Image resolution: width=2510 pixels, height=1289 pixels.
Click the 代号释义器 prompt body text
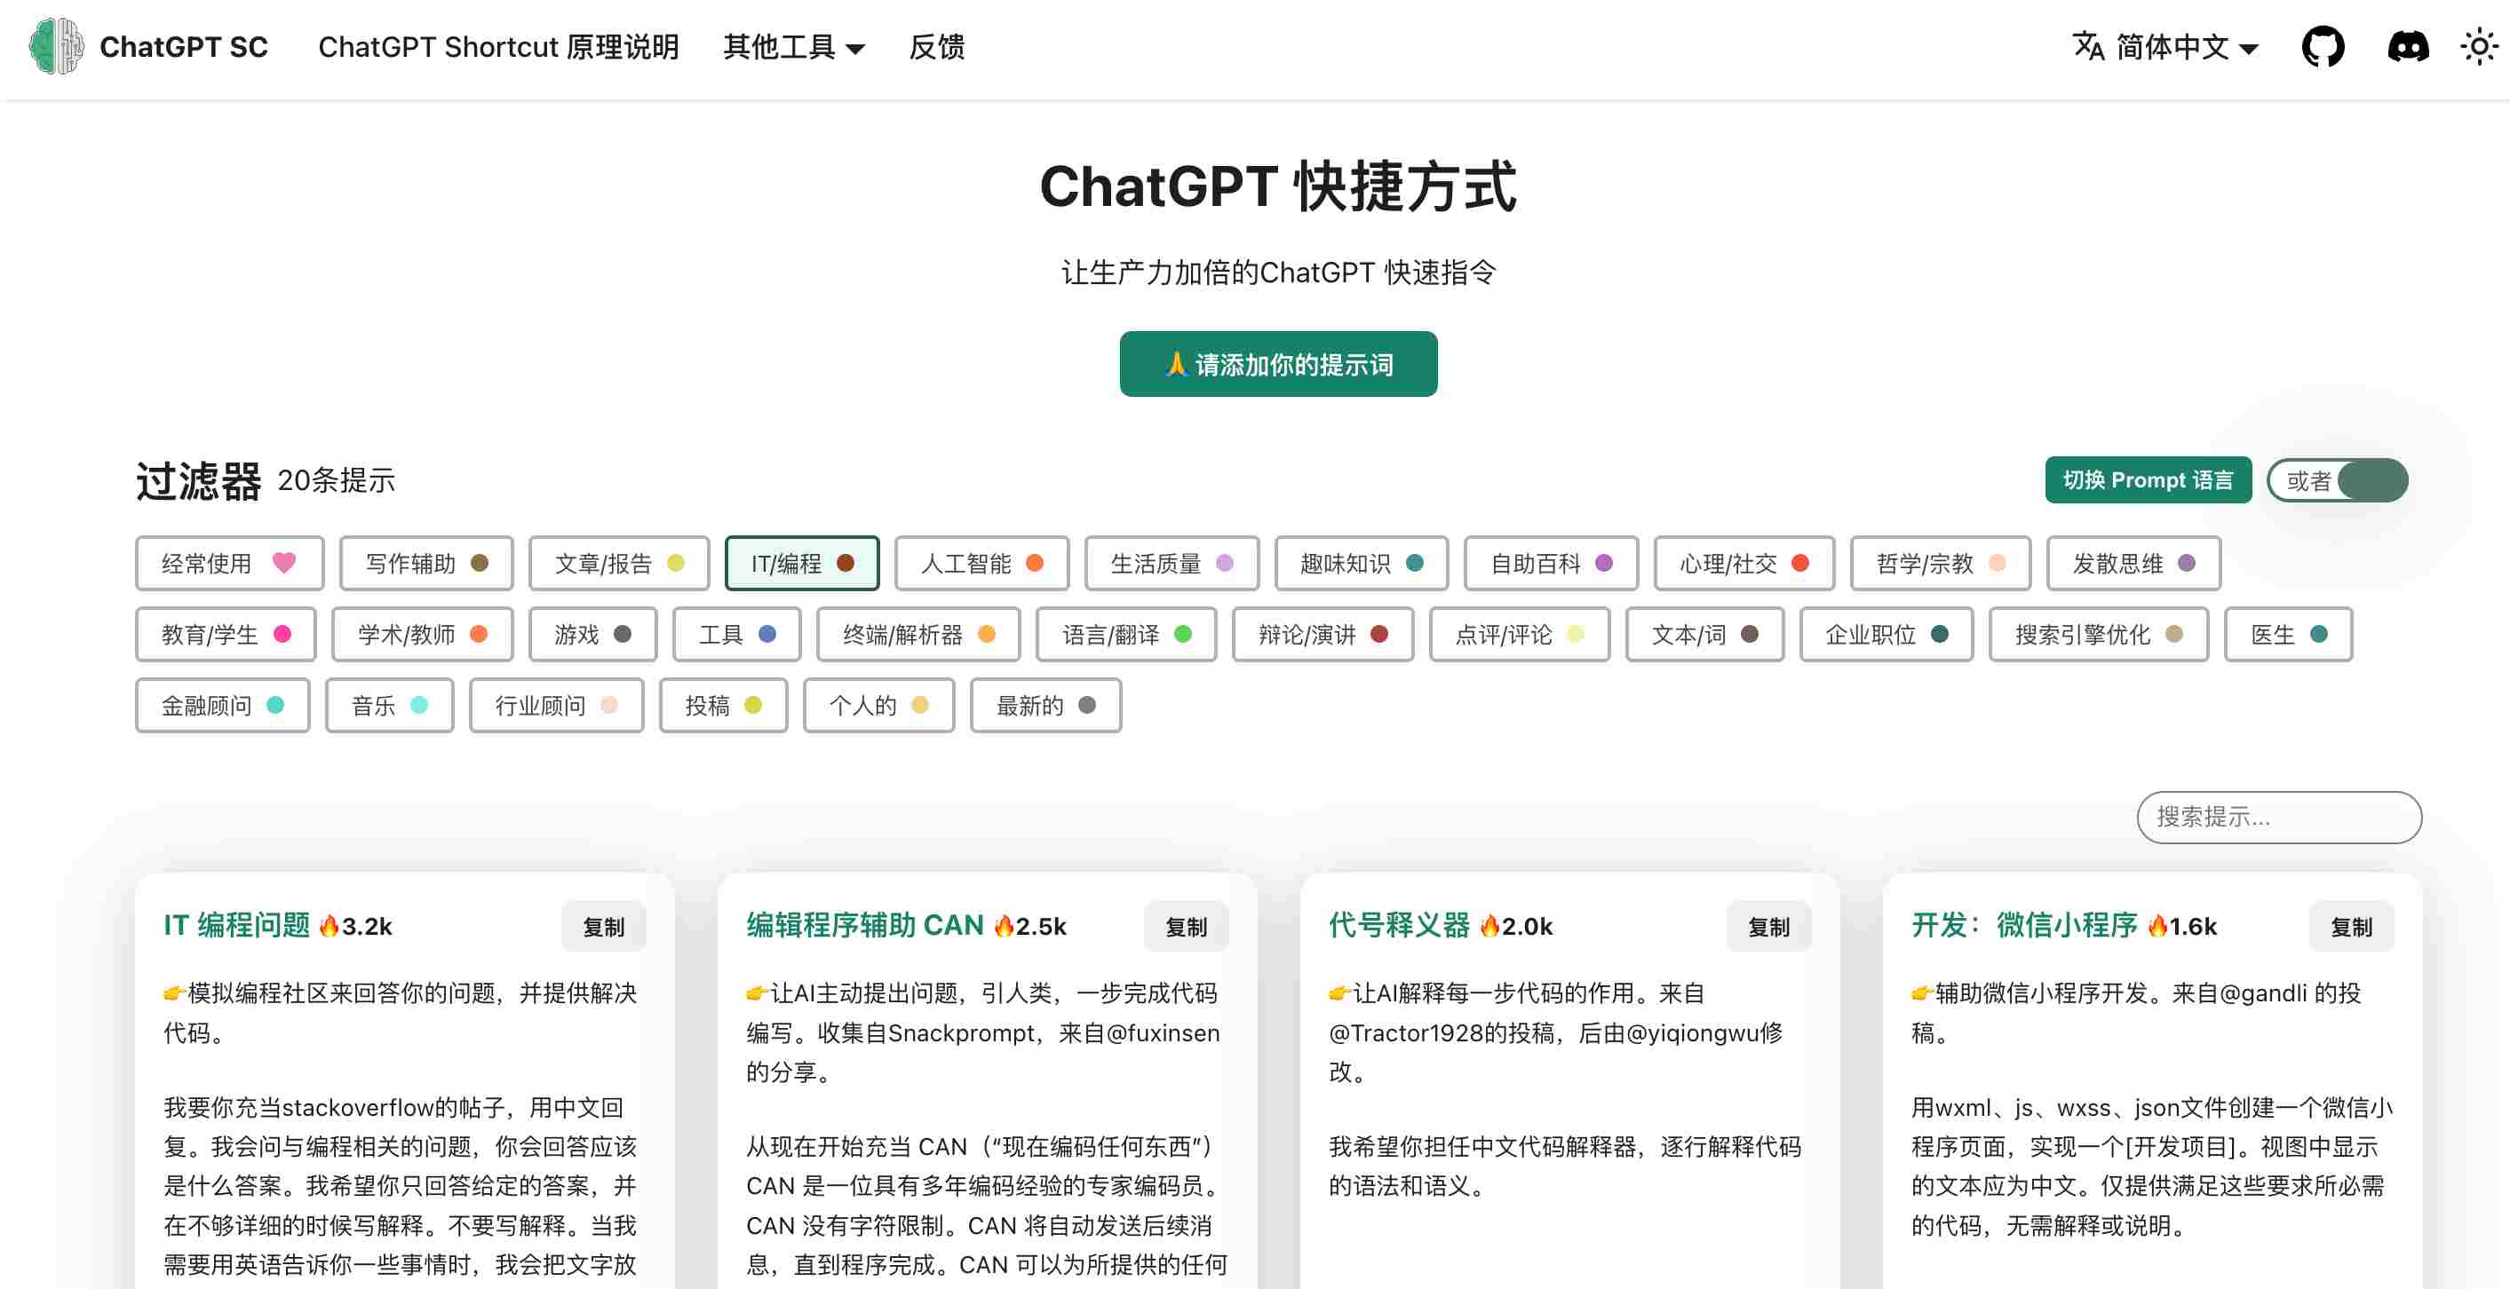(1565, 1166)
